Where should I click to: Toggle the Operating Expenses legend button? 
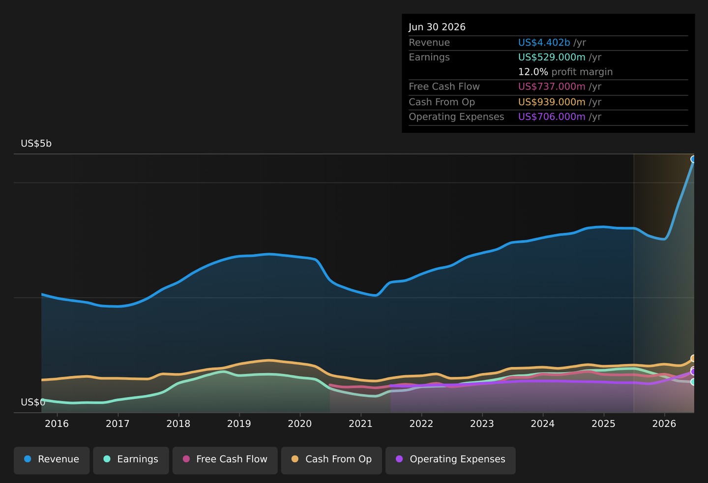tap(450, 460)
